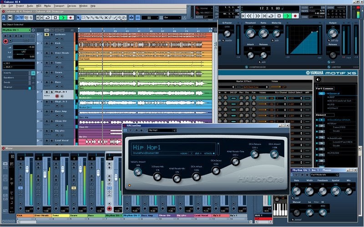Click the Kick channel fader in Mixer

(x=27, y=169)
